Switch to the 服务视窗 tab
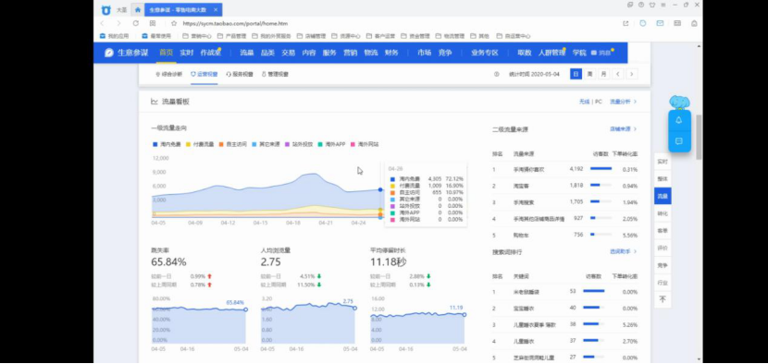 point(240,74)
